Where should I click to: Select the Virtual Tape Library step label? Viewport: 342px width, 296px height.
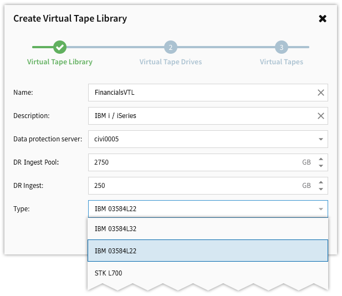(60, 62)
